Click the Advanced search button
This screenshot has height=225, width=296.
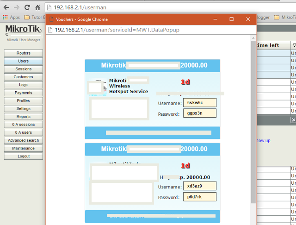pyautogui.click(x=23, y=140)
